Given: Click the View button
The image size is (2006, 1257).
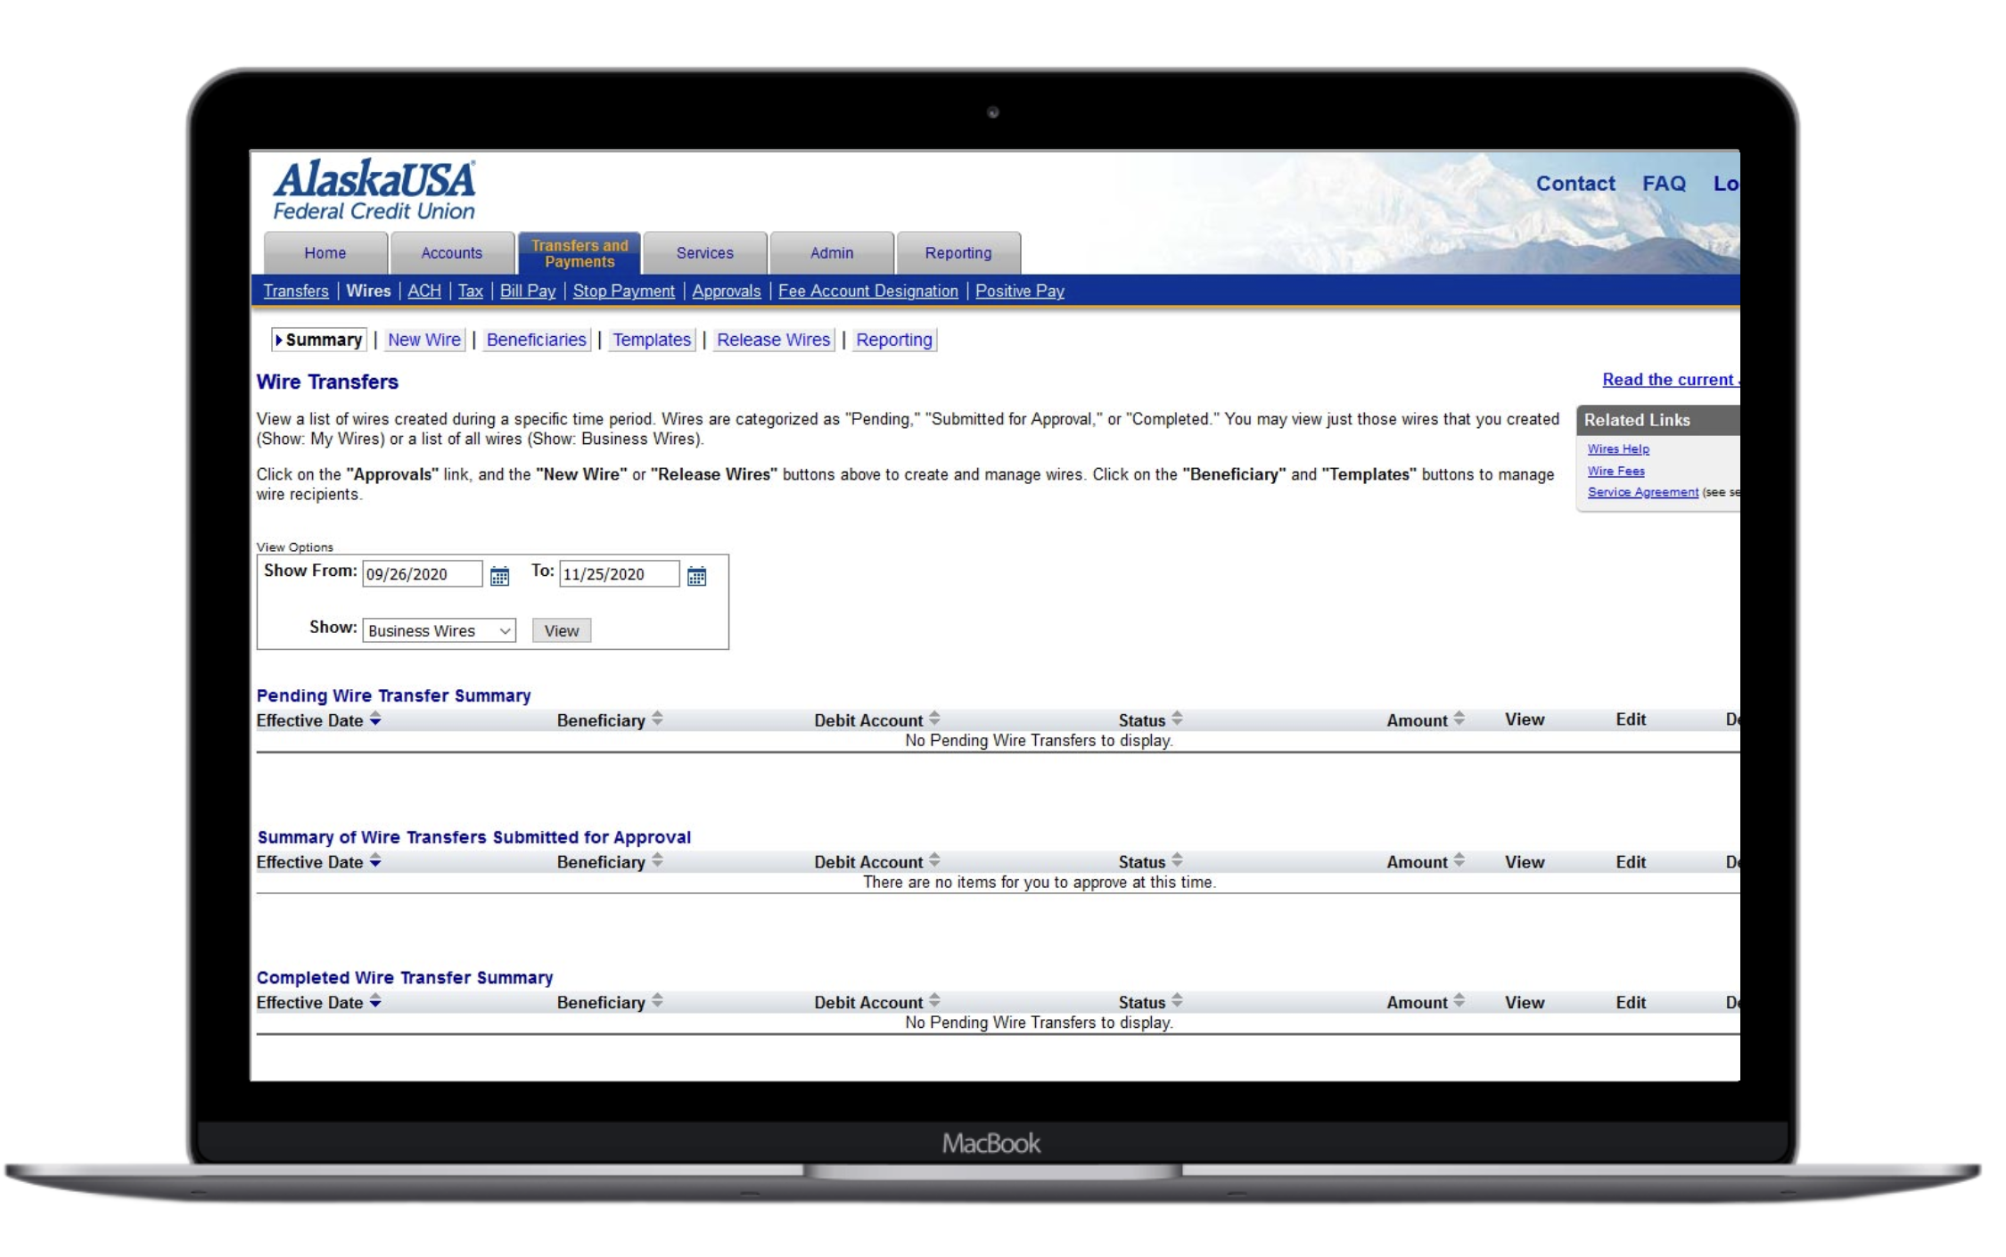Looking at the screenshot, I should point(561,630).
